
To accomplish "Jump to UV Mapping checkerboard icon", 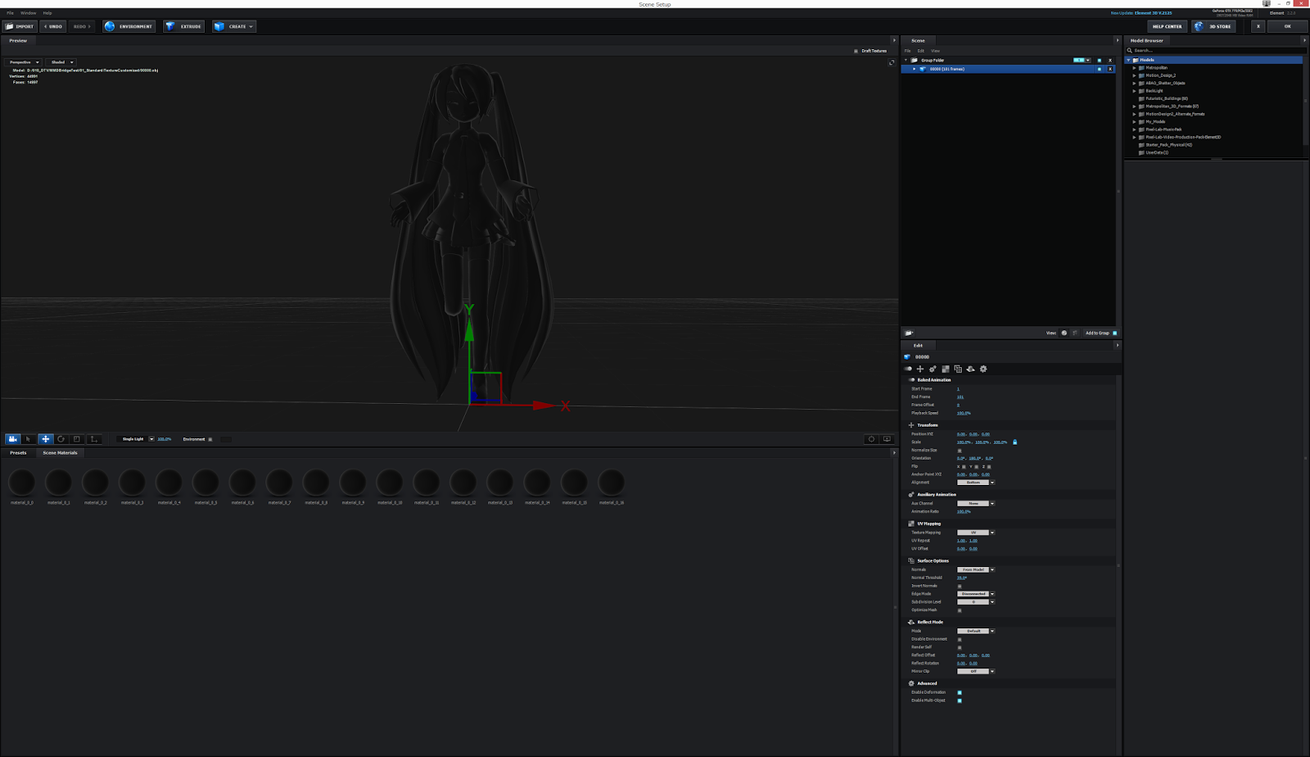I will (x=945, y=369).
